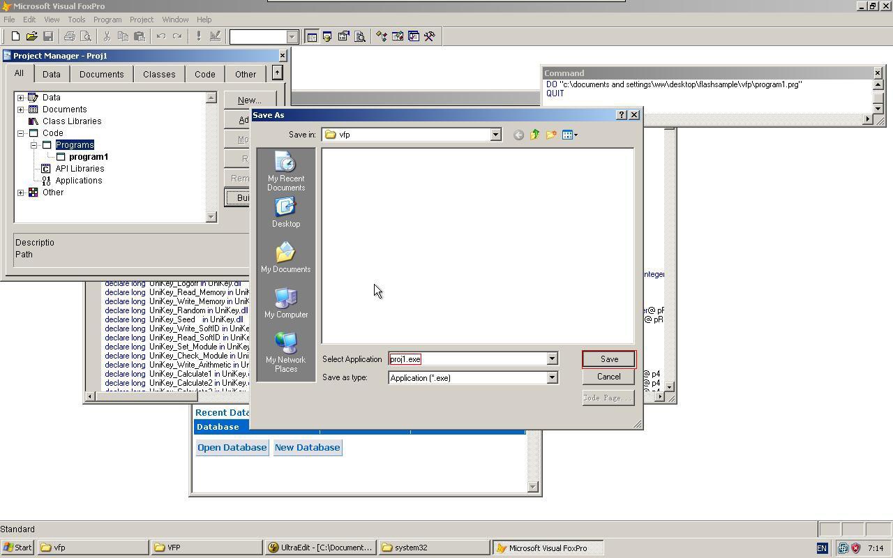893x558 pixels.
Task: Collapse the Code node in Project Manager
Action: coord(21,133)
